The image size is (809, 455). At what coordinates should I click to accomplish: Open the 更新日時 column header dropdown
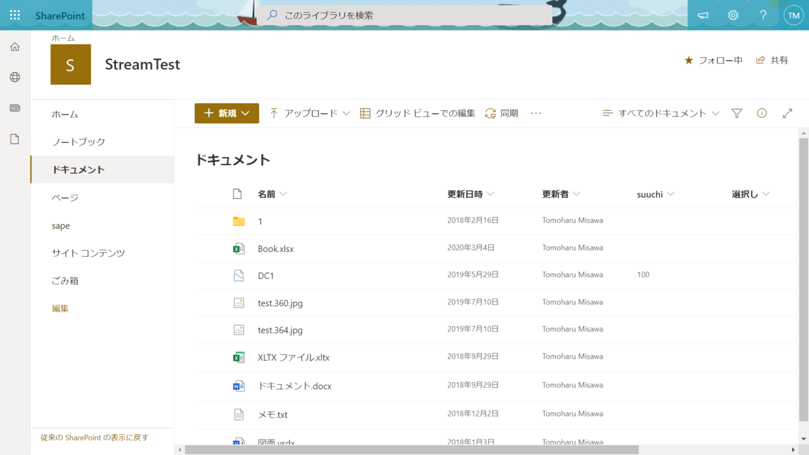pos(471,194)
